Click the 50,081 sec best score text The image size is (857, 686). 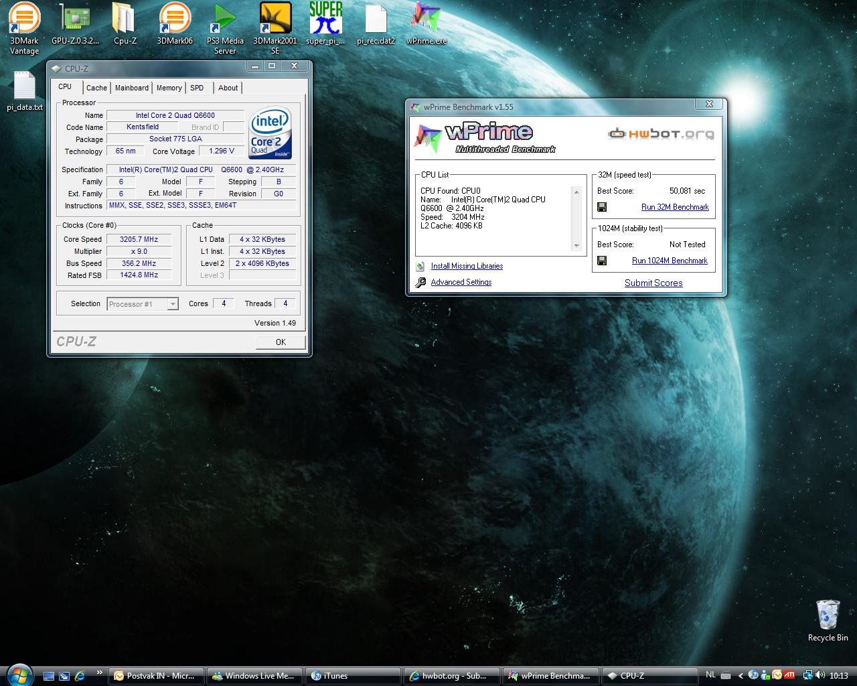pos(687,191)
